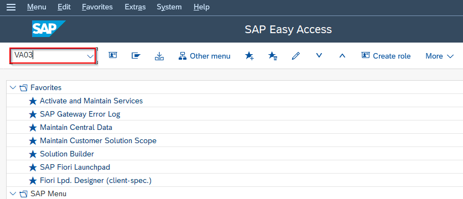Collapse the Favorites folder
The height and width of the screenshot is (199, 463).
[13, 87]
